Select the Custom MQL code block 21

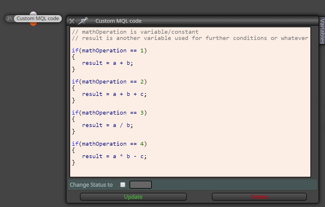(x=38, y=19)
